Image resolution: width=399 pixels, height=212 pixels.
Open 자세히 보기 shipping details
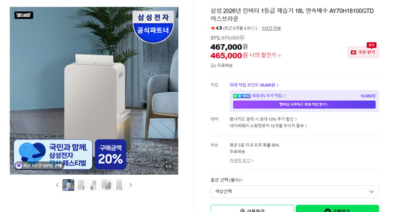point(241,160)
